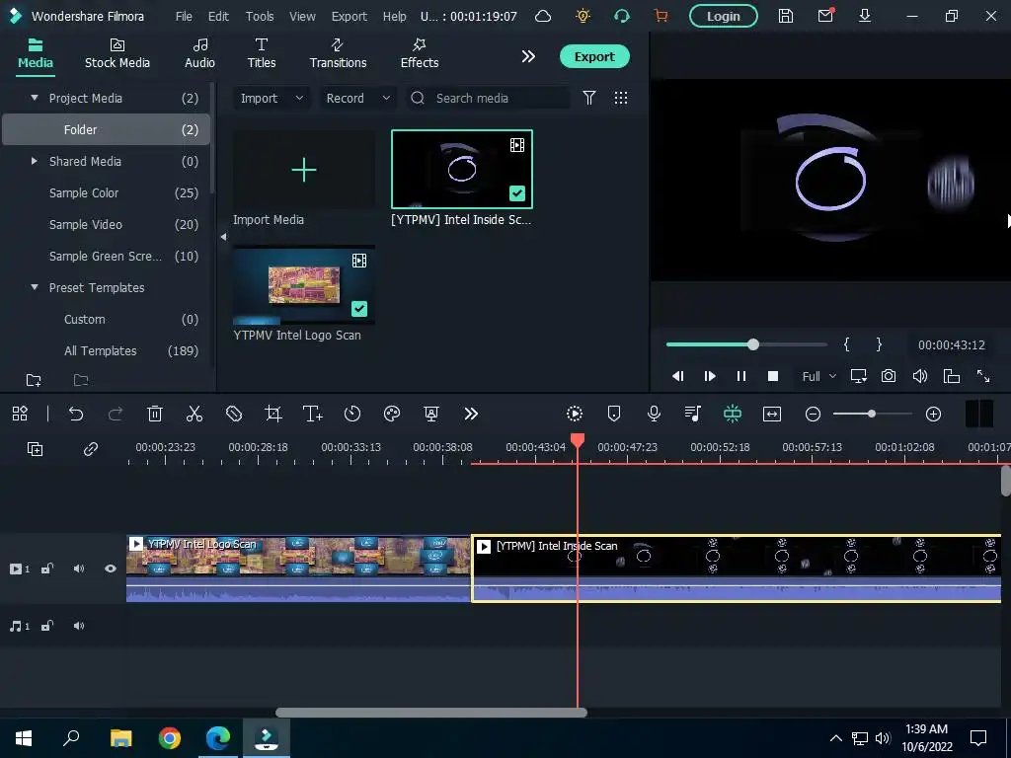1011x758 pixels.
Task: Zoom in the timeline with plus icon
Action: [x=933, y=414]
